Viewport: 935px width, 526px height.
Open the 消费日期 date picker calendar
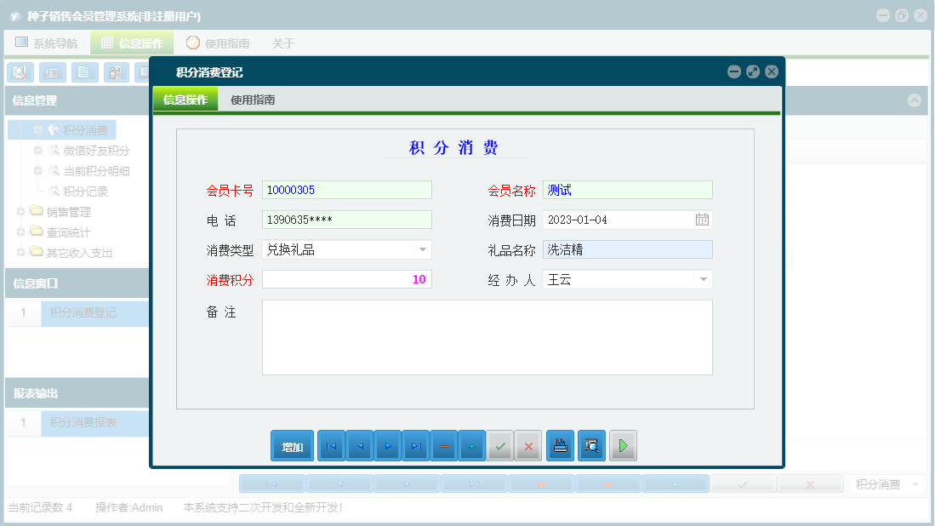click(704, 220)
